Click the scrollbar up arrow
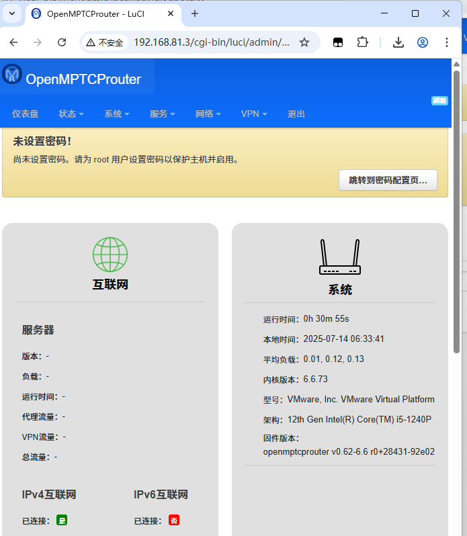 click(456, 64)
